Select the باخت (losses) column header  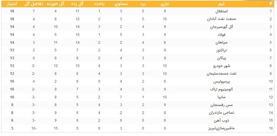tap(99, 4)
